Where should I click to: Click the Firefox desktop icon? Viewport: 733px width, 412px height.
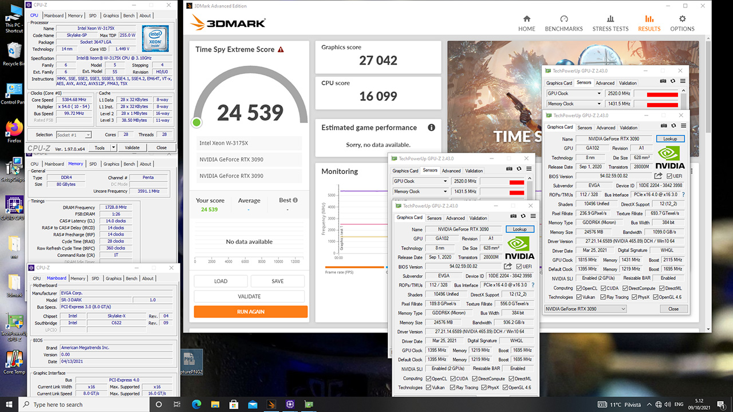click(14, 130)
